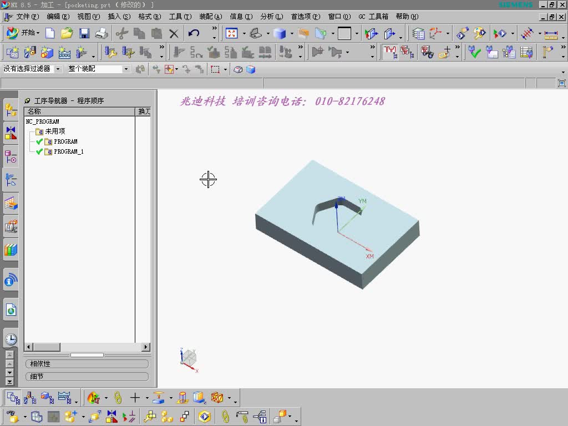
Task: Click the Edit Object wrench icon
Action: 110,52
